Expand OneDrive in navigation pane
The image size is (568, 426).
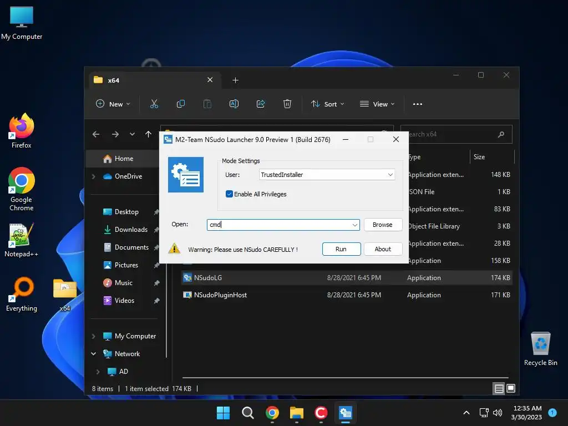(93, 176)
